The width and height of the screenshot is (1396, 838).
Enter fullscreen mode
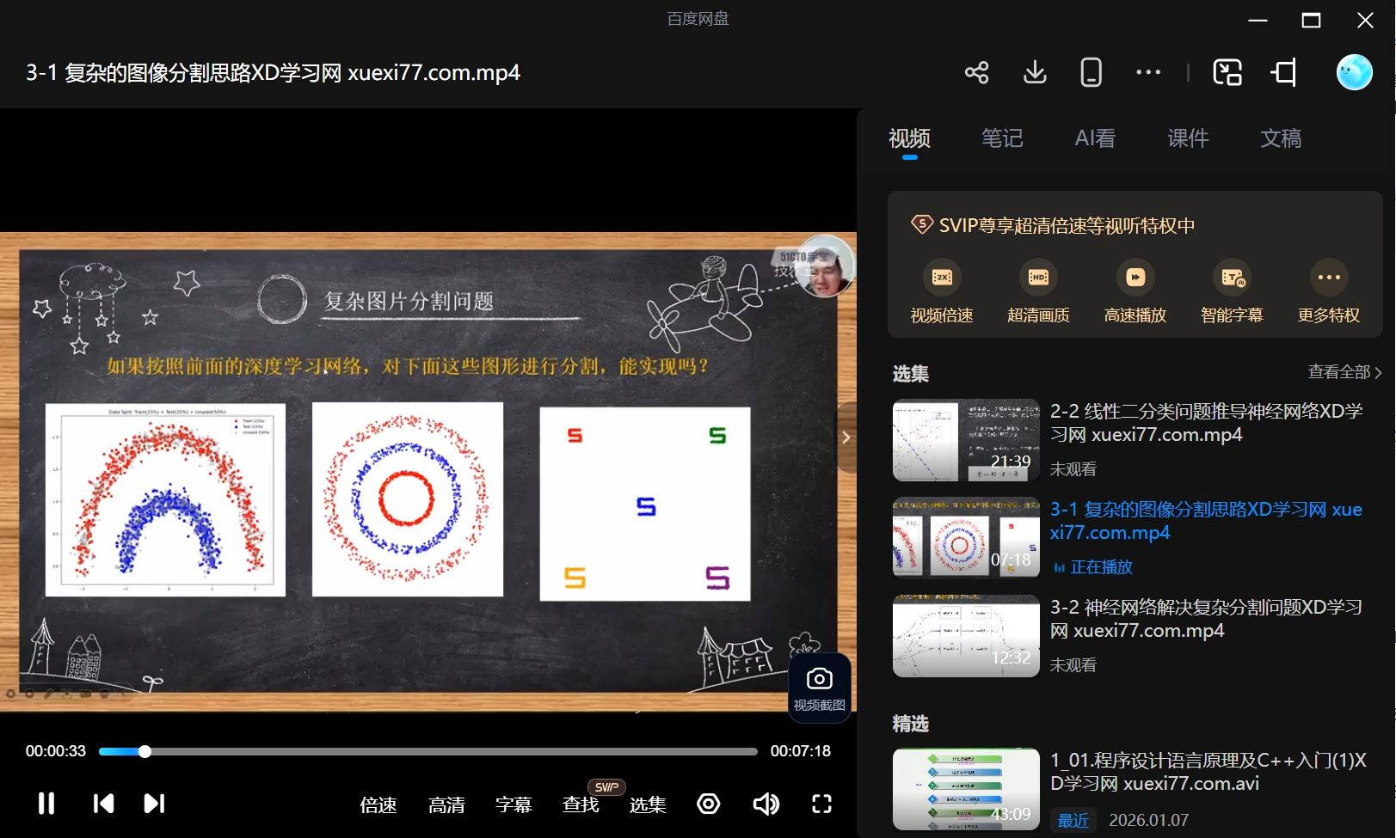pos(821,804)
